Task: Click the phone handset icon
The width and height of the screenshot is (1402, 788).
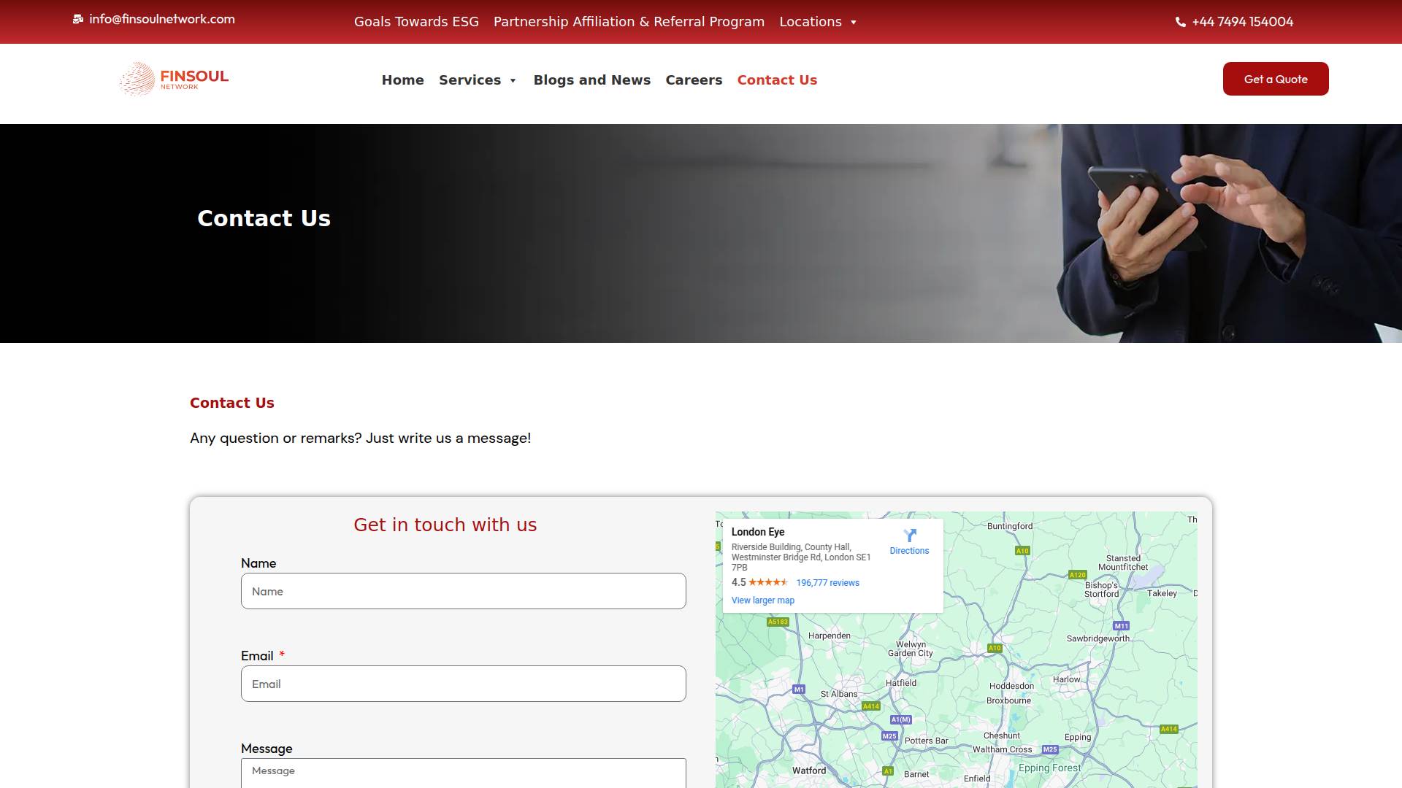Action: (1180, 22)
